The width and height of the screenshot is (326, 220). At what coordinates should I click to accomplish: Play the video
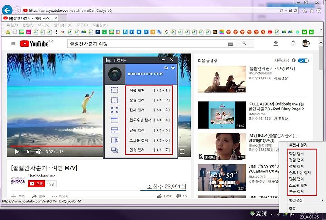17,152
